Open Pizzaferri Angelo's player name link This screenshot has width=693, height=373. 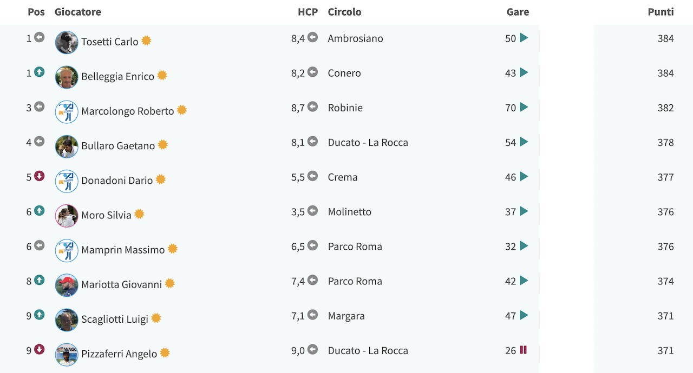(119, 354)
